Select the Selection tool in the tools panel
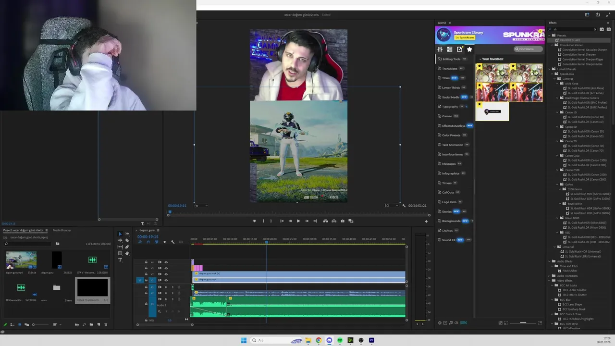 pos(120,234)
